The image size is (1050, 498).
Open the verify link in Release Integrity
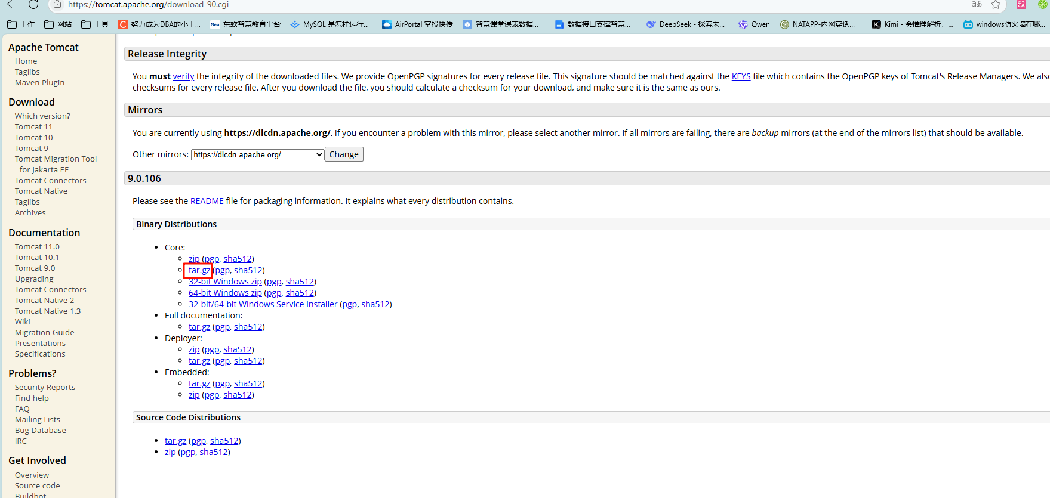[183, 76]
